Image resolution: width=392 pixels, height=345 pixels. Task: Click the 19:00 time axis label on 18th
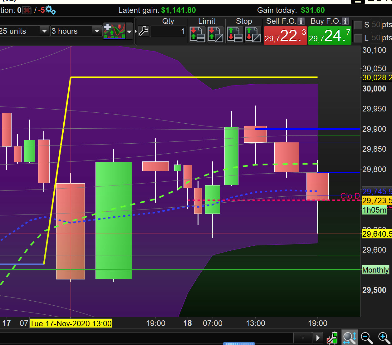318,323
